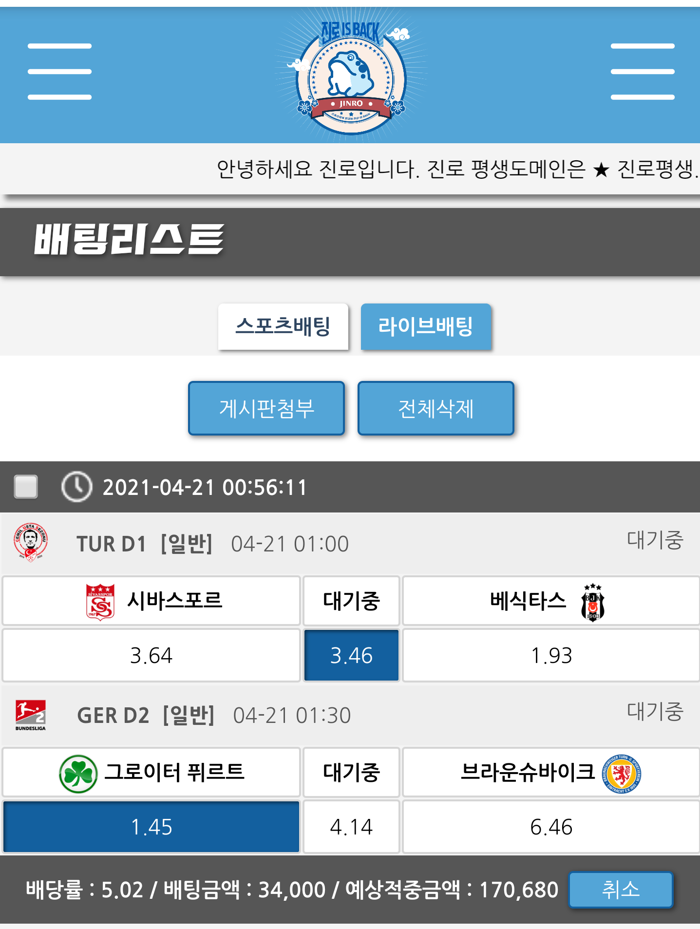Cancel the bet with 취소 button

click(x=621, y=890)
